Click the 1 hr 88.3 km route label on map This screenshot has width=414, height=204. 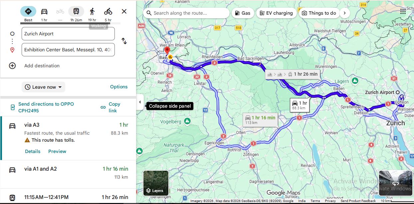click(x=299, y=105)
